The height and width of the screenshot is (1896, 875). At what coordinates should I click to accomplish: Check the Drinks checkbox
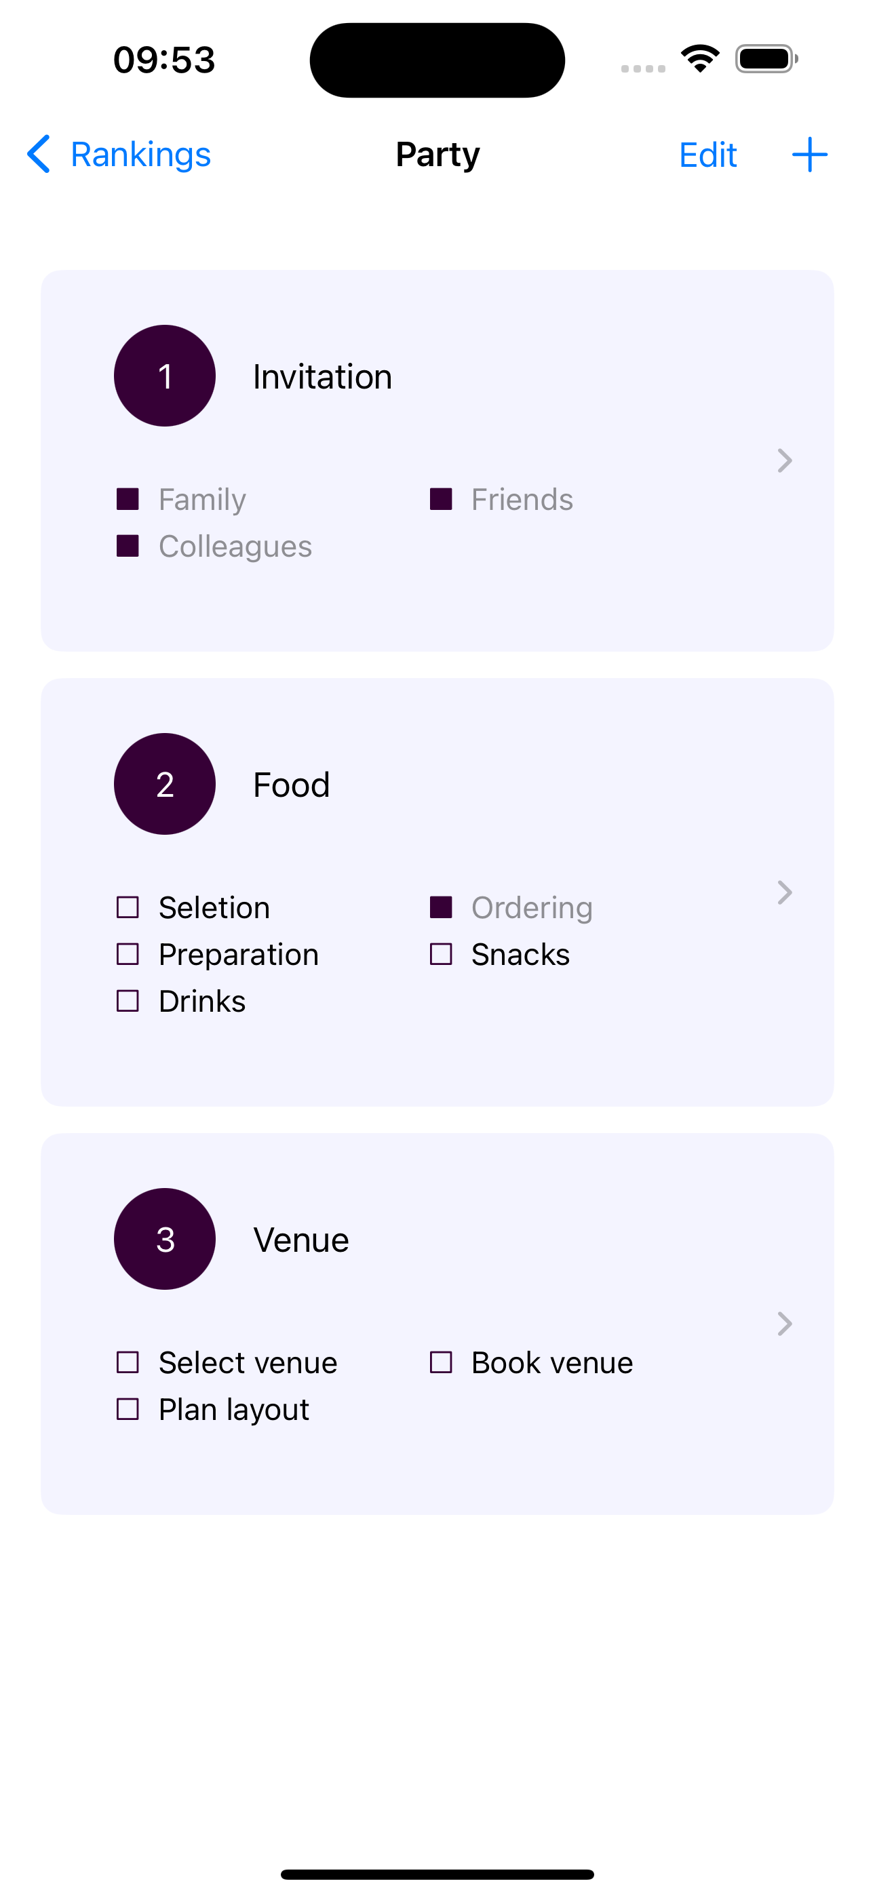coord(128,1001)
